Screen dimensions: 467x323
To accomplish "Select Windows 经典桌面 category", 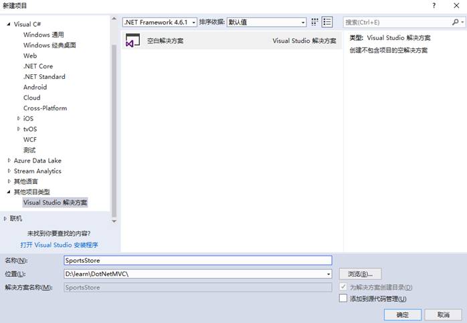I will 50,45.
